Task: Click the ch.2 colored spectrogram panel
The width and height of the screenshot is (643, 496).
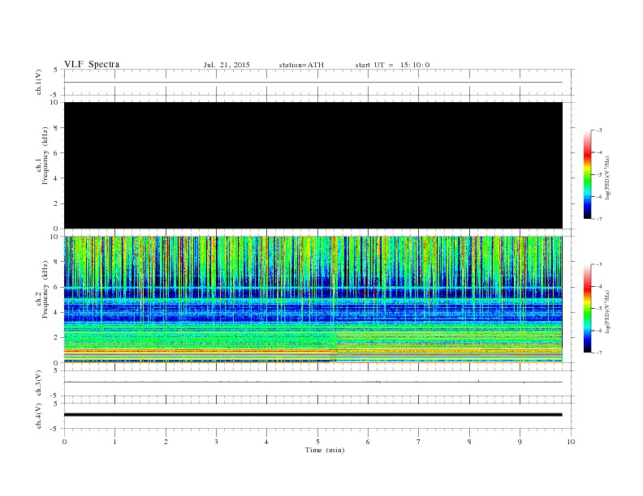Action: coord(313,300)
